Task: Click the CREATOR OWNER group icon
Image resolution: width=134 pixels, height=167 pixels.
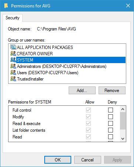Action: point(13,53)
